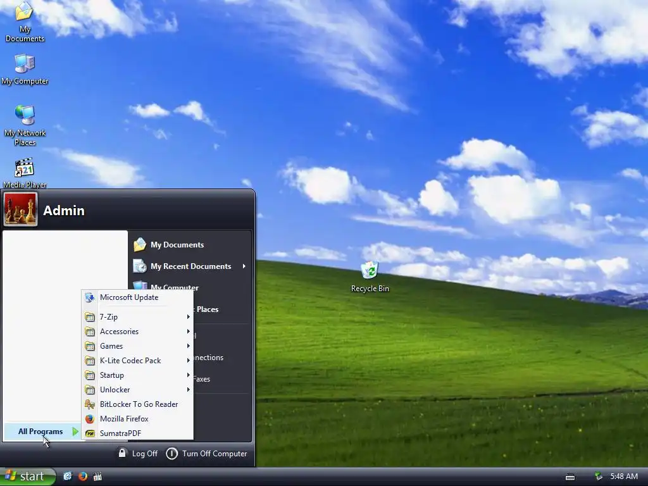Click the Start button
Image resolution: width=648 pixels, height=486 pixels.
click(27, 477)
